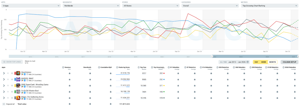This screenshot has height=109, width=299.
Task: Click the Google Play icon under Yu-Gi-Oh! Master Duel
Action: coord(22,93)
